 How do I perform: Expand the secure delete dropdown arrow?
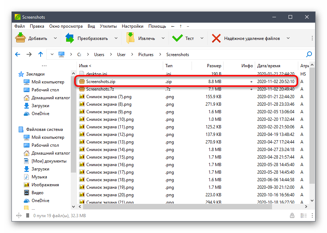pyautogui.click(x=288, y=38)
